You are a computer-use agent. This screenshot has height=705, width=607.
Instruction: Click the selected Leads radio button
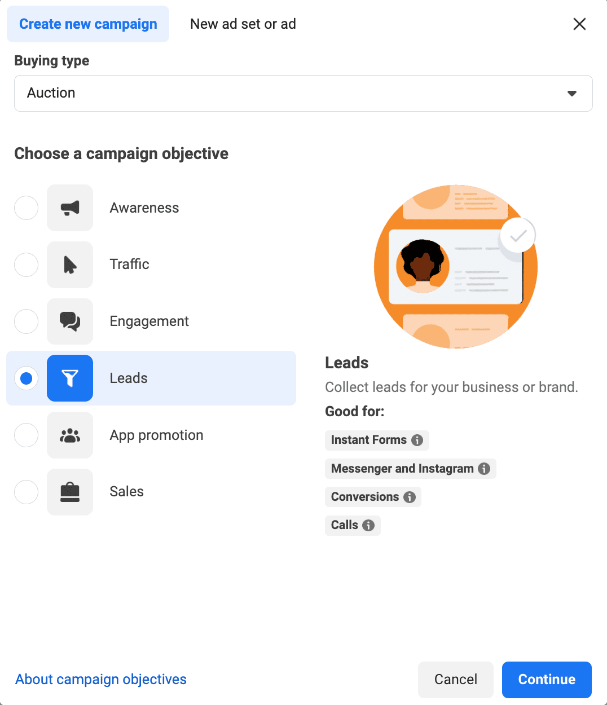[x=26, y=378]
